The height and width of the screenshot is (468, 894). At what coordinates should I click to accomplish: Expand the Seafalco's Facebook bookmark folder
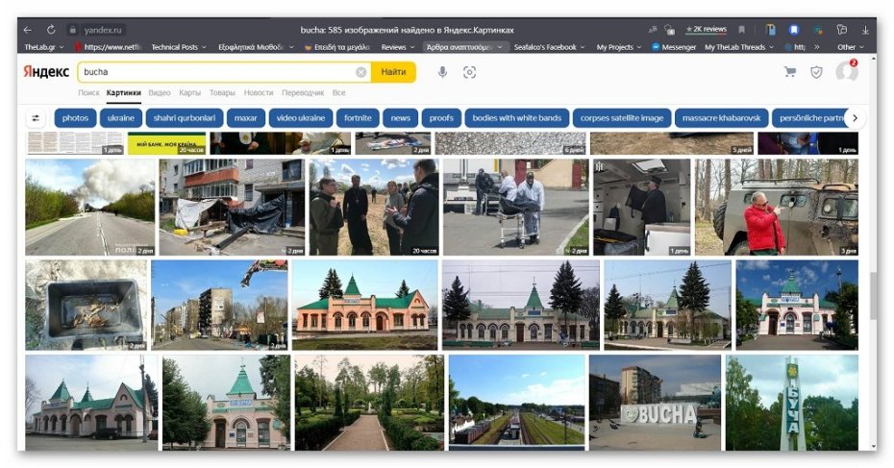tap(549, 47)
